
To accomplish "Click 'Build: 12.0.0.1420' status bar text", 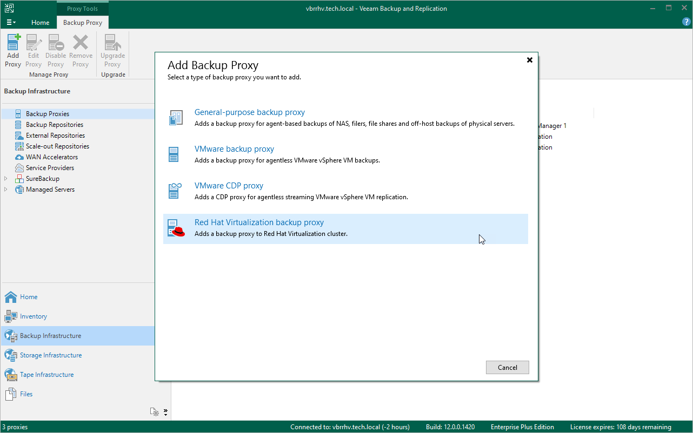I will pyautogui.click(x=450, y=427).
